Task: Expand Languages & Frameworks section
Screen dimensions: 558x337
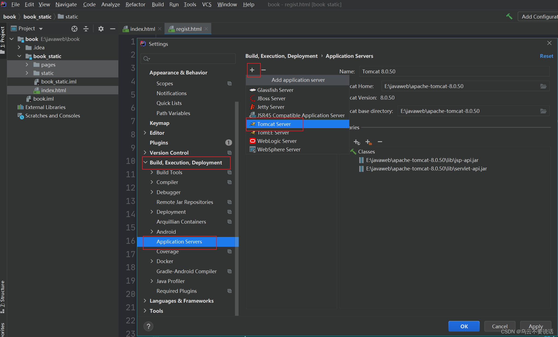Action: pos(145,301)
